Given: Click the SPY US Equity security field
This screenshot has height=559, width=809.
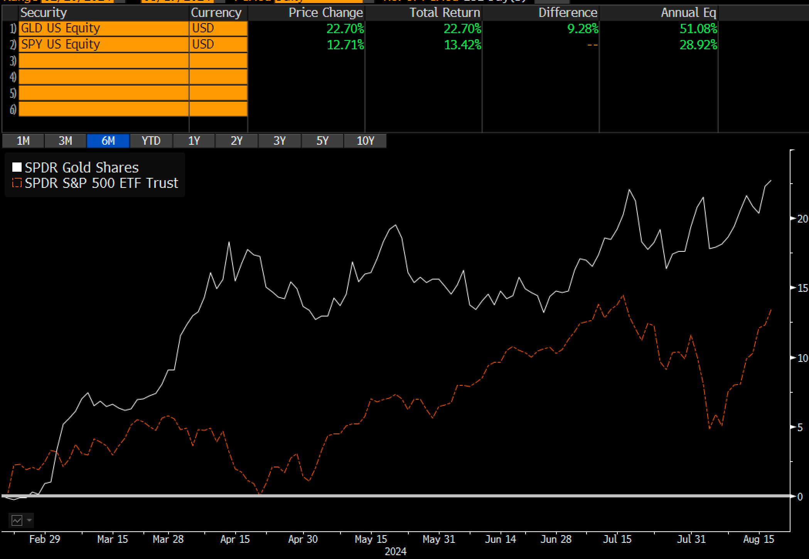Looking at the screenshot, I should point(103,45).
